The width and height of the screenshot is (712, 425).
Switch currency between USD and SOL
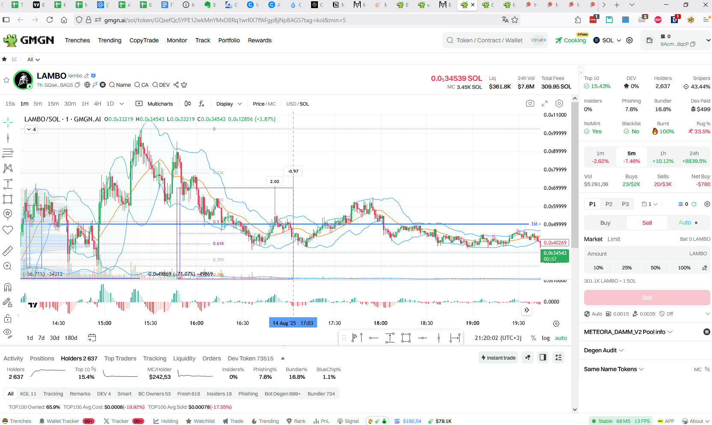click(x=297, y=104)
